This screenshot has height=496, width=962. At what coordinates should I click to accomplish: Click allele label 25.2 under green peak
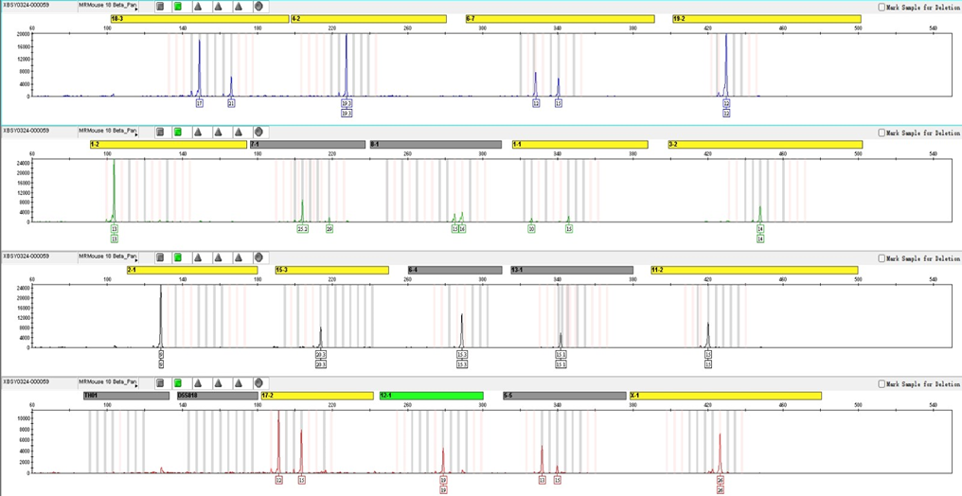pos(302,229)
